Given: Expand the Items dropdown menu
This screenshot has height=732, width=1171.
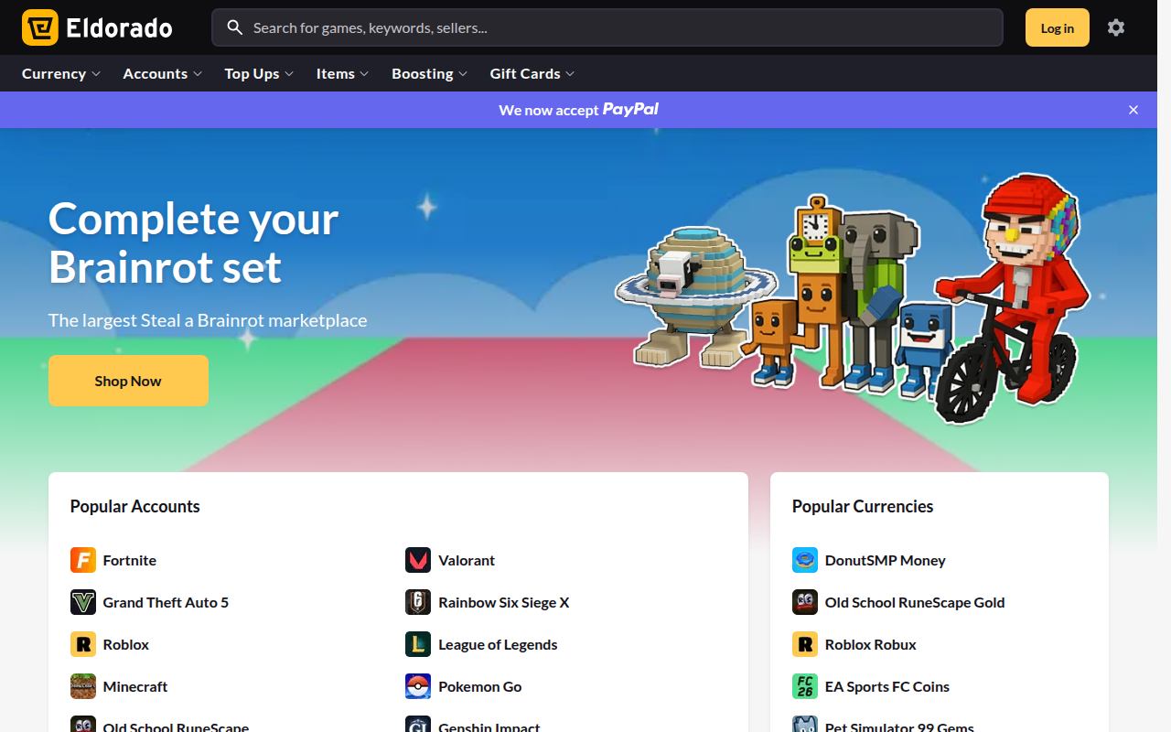Looking at the screenshot, I should (x=343, y=73).
